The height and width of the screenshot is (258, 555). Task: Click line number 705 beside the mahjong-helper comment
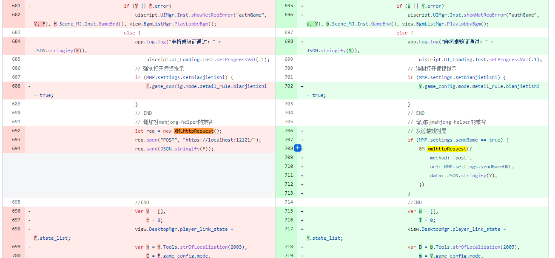tap(288, 122)
